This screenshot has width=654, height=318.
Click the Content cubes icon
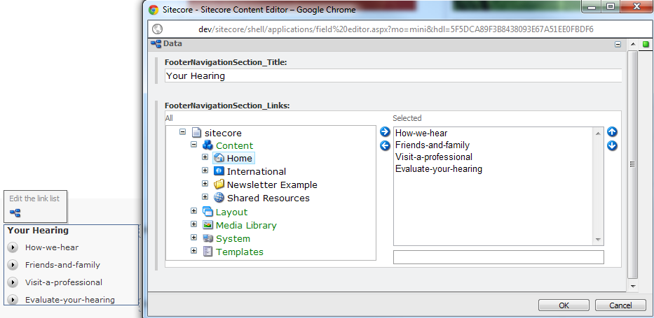pyautogui.click(x=207, y=145)
